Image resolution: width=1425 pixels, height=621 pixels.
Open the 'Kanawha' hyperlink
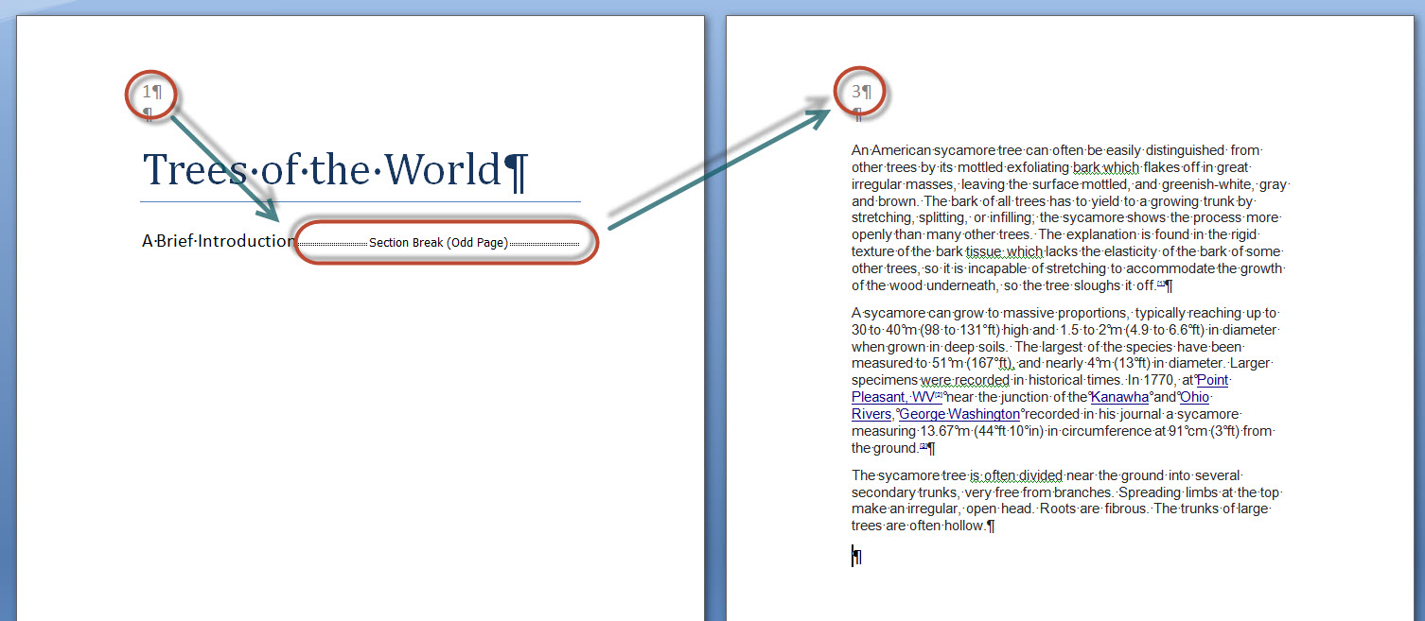point(1119,397)
